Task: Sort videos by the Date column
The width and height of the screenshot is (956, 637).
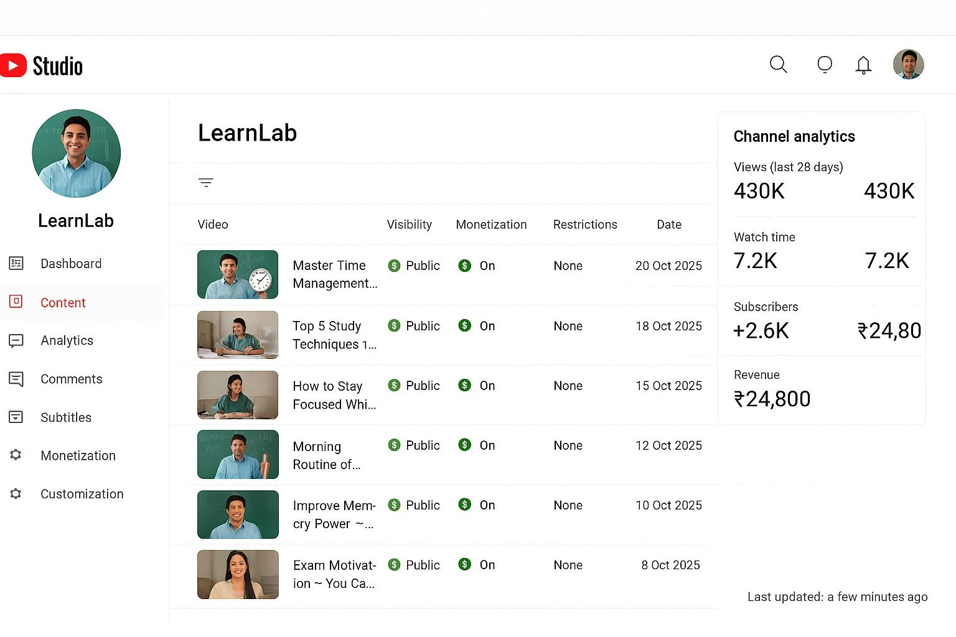Action: point(668,225)
